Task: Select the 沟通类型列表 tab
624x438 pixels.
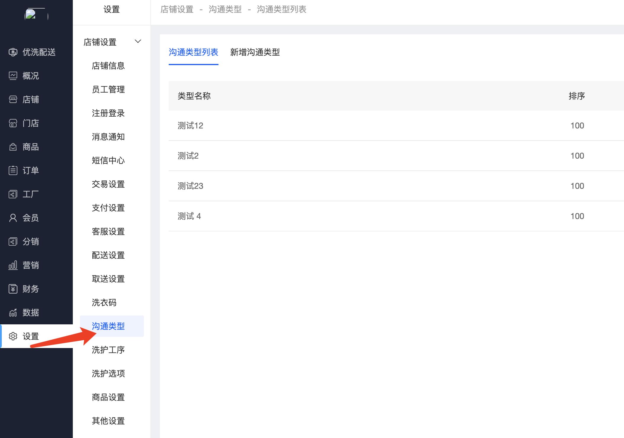Action: coord(193,52)
